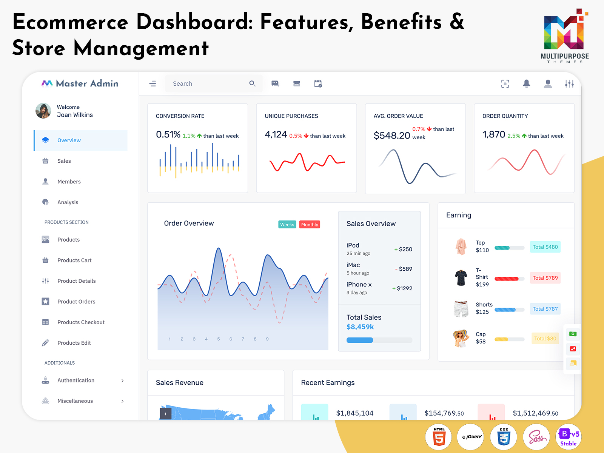Switch Order Overview to Weeks
604x453 pixels.
[x=287, y=225]
